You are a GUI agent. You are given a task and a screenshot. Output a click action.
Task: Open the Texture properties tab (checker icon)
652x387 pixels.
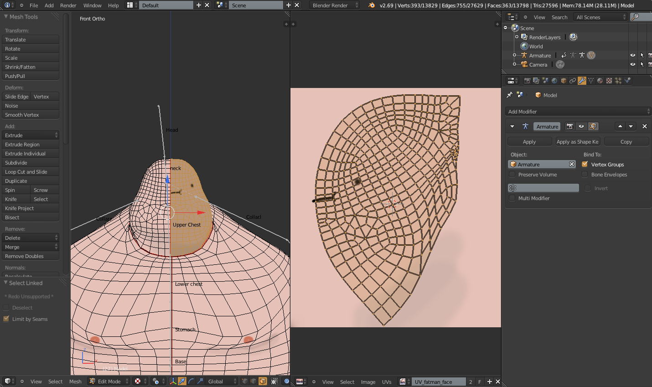pos(609,81)
